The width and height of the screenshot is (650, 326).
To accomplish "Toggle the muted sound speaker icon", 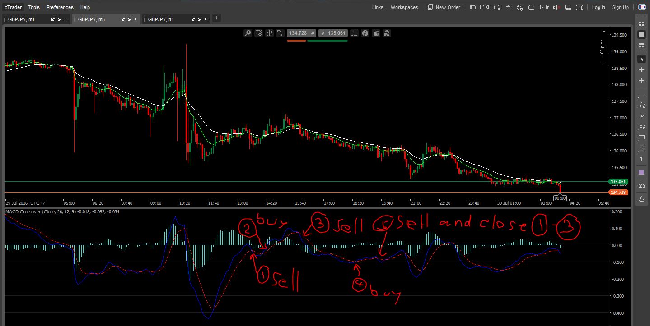I will (556, 7).
